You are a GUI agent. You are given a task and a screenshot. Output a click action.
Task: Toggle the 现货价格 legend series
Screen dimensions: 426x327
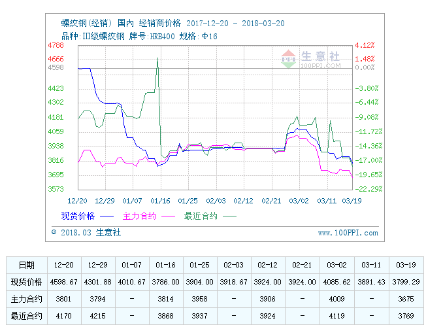tap(78, 216)
